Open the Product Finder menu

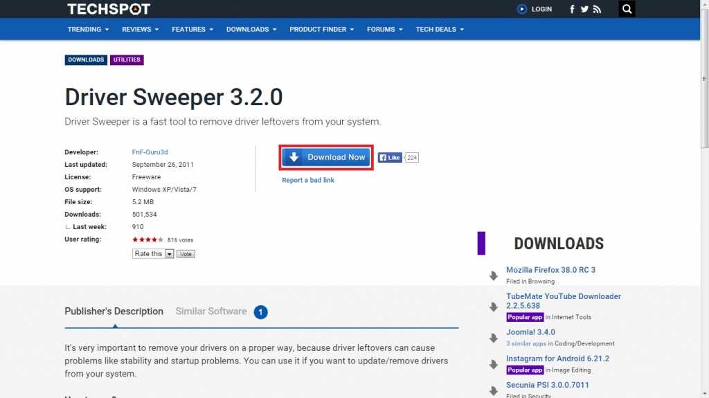click(321, 29)
